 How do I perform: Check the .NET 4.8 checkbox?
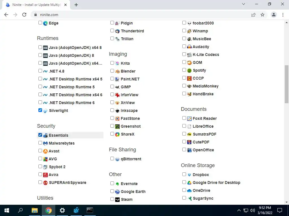pos(40,71)
